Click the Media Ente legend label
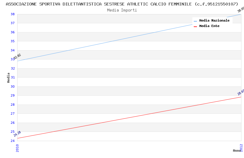The image size is (244, 158). (209, 26)
